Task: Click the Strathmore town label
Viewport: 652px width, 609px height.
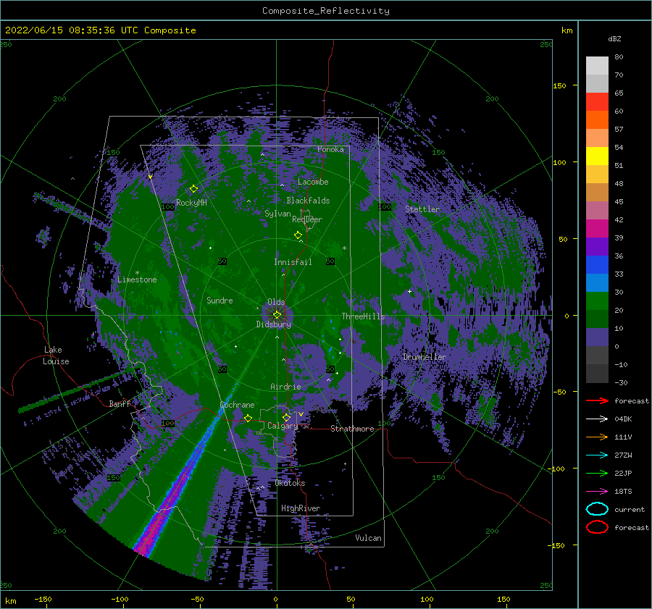Action: pyautogui.click(x=352, y=429)
